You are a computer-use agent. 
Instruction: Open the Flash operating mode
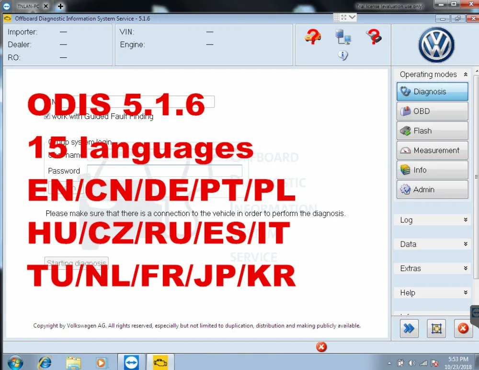pyautogui.click(x=432, y=131)
